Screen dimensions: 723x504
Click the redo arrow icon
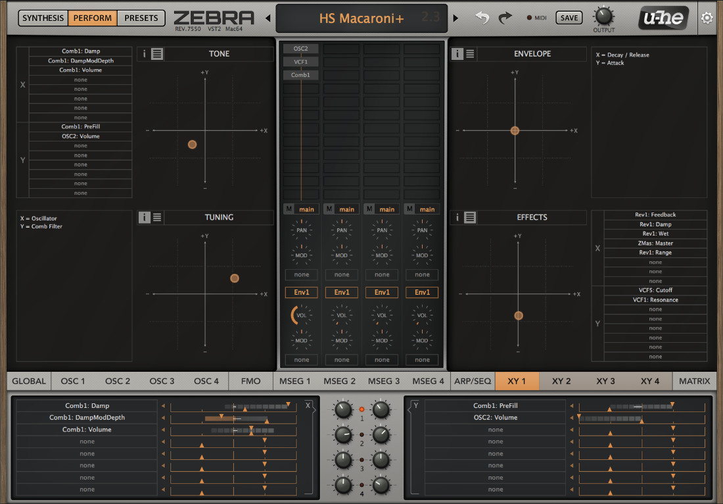tap(505, 18)
